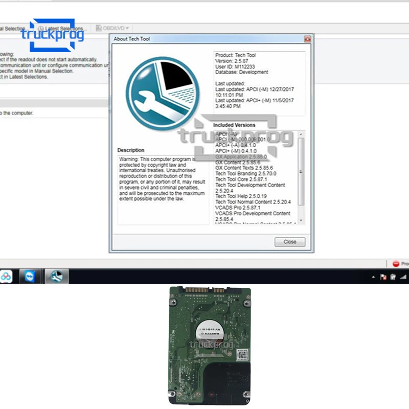Click the 'Version: 2.5.87' text
Viewport: 409px width, 409px height.
click(232, 61)
